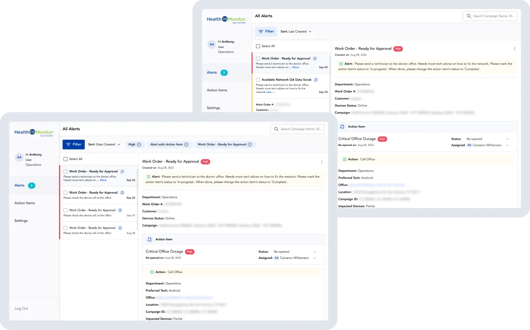Viewport: 530px width, 330px height.
Task: Click the search magnifier icon in the back window
Action: pyautogui.click(x=469, y=16)
